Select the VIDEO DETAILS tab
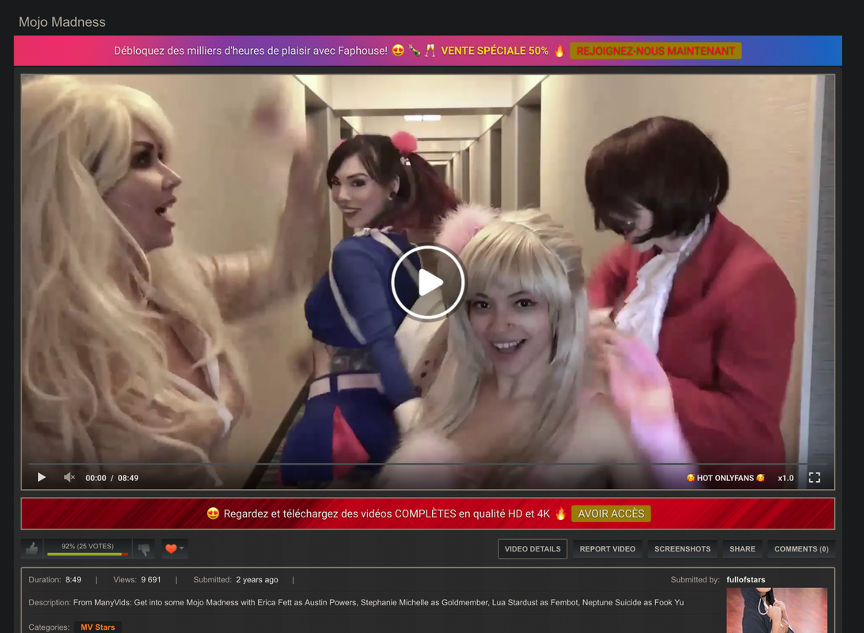The height and width of the screenshot is (633, 864). (x=532, y=548)
